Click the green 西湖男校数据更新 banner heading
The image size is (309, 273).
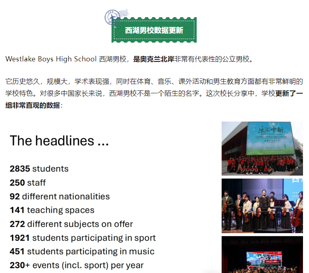[x=154, y=30]
